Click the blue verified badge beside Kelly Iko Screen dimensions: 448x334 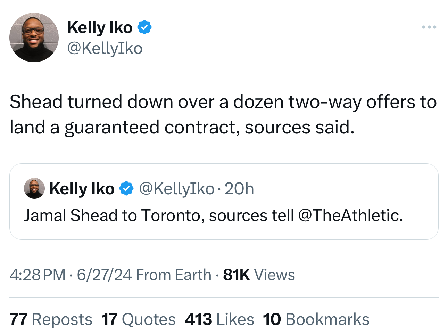click(x=144, y=27)
